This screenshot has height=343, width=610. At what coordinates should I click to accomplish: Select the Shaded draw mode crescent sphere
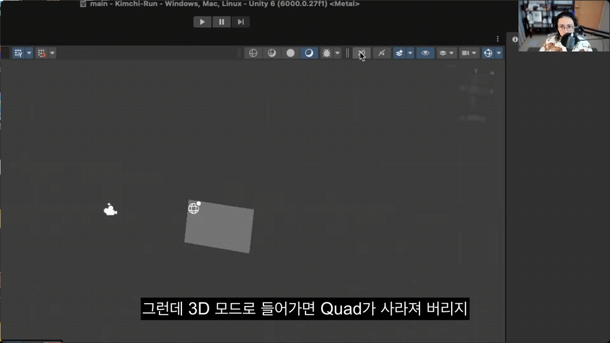[x=309, y=53]
